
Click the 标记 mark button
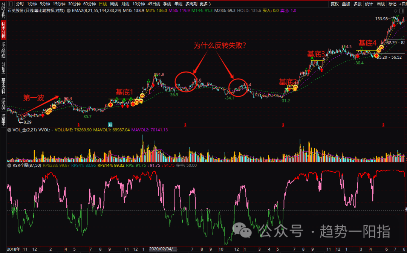[x=392, y=4]
